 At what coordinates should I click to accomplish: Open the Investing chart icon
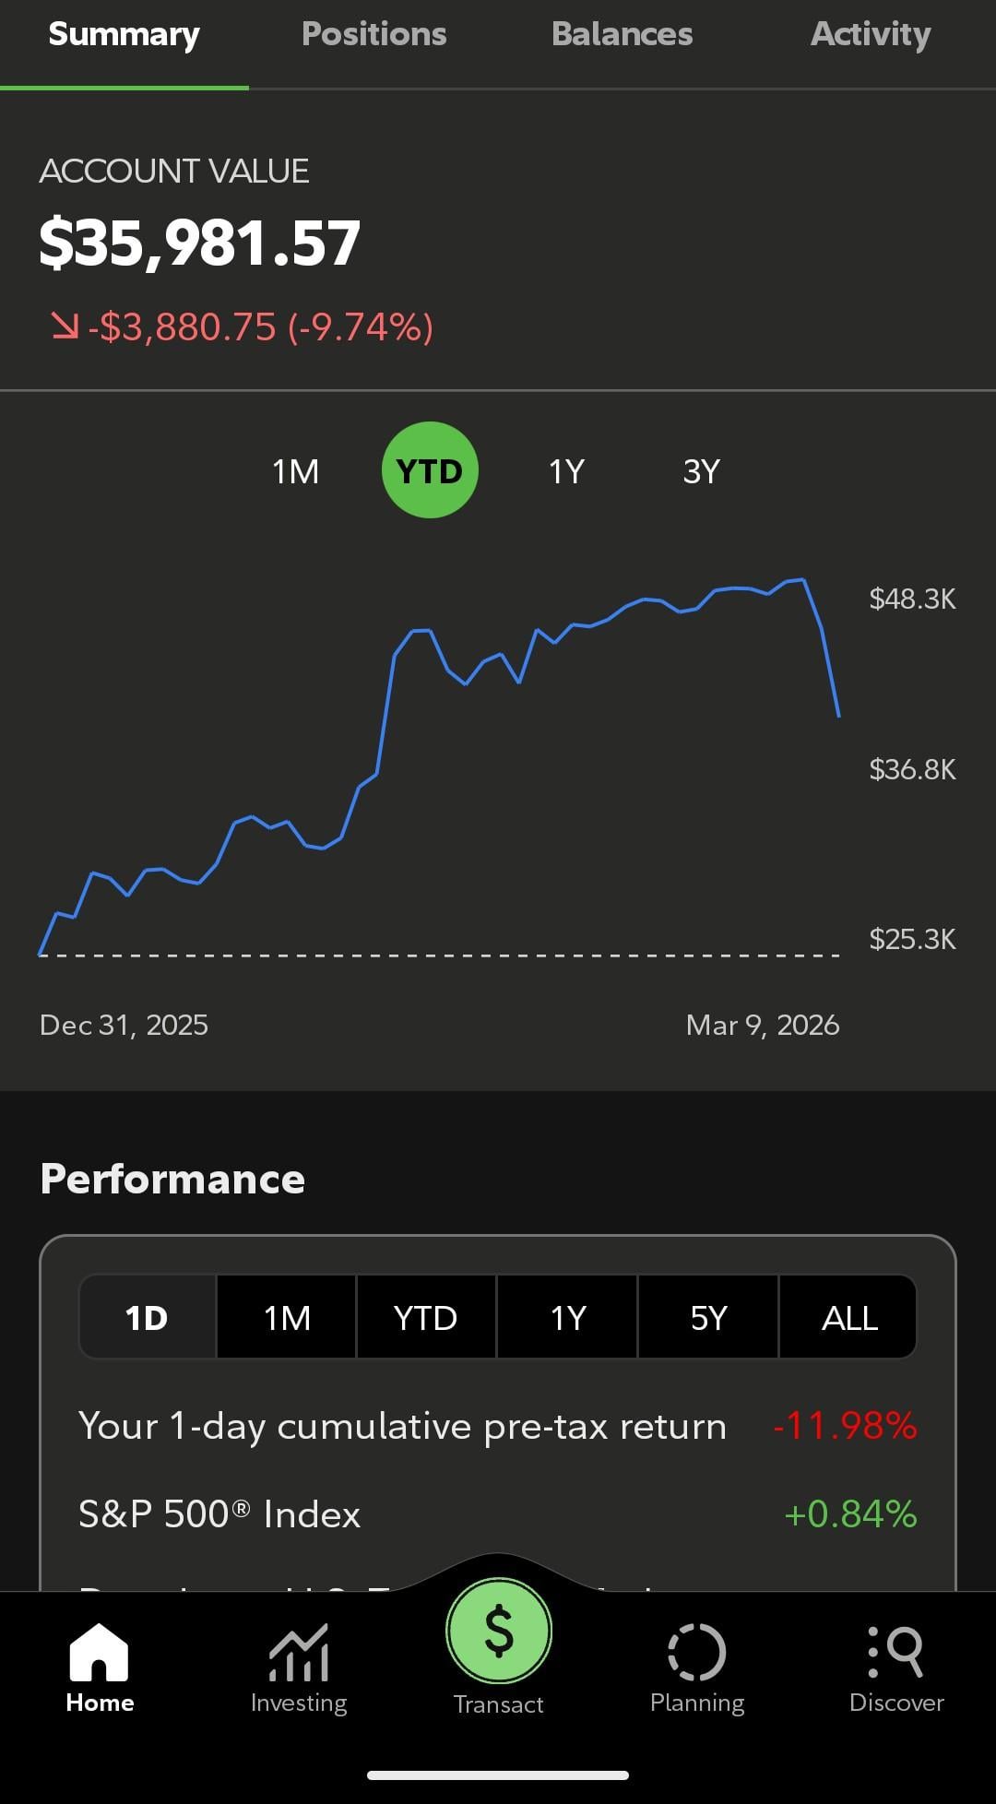tap(298, 1653)
